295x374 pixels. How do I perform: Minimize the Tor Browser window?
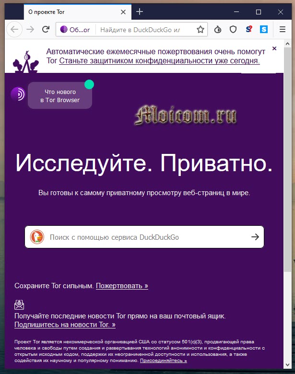point(236,12)
